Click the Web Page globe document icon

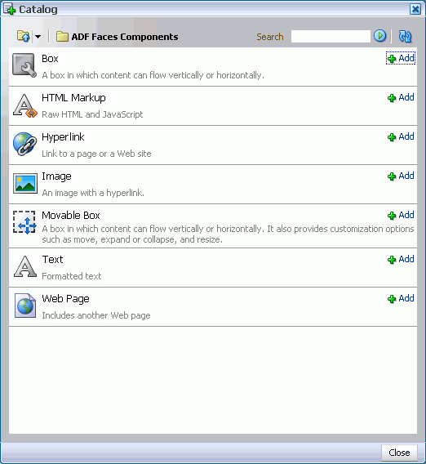point(25,306)
